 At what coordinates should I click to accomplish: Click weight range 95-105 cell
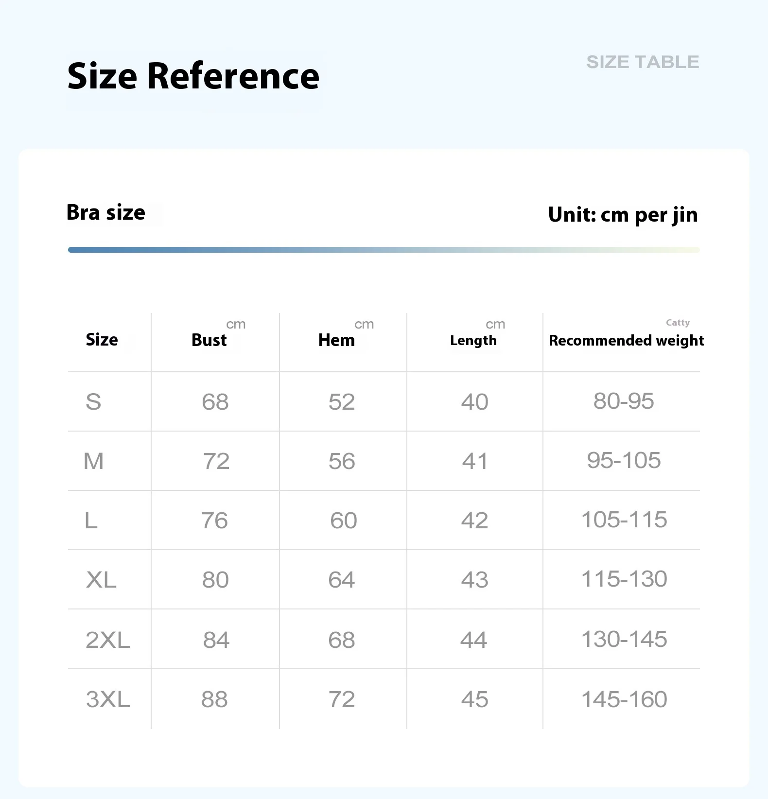click(x=624, y=460)
